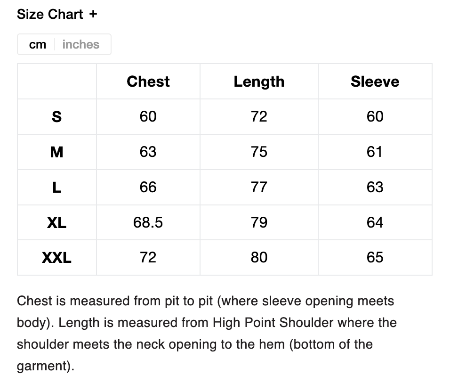
Task: Click the M length value 75
Action: (259, 152)
